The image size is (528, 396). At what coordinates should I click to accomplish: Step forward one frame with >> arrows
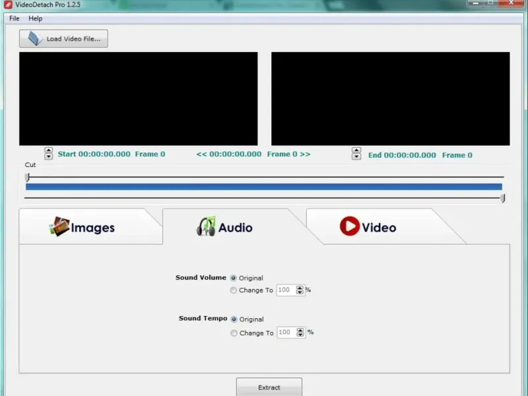pos(305,154)
